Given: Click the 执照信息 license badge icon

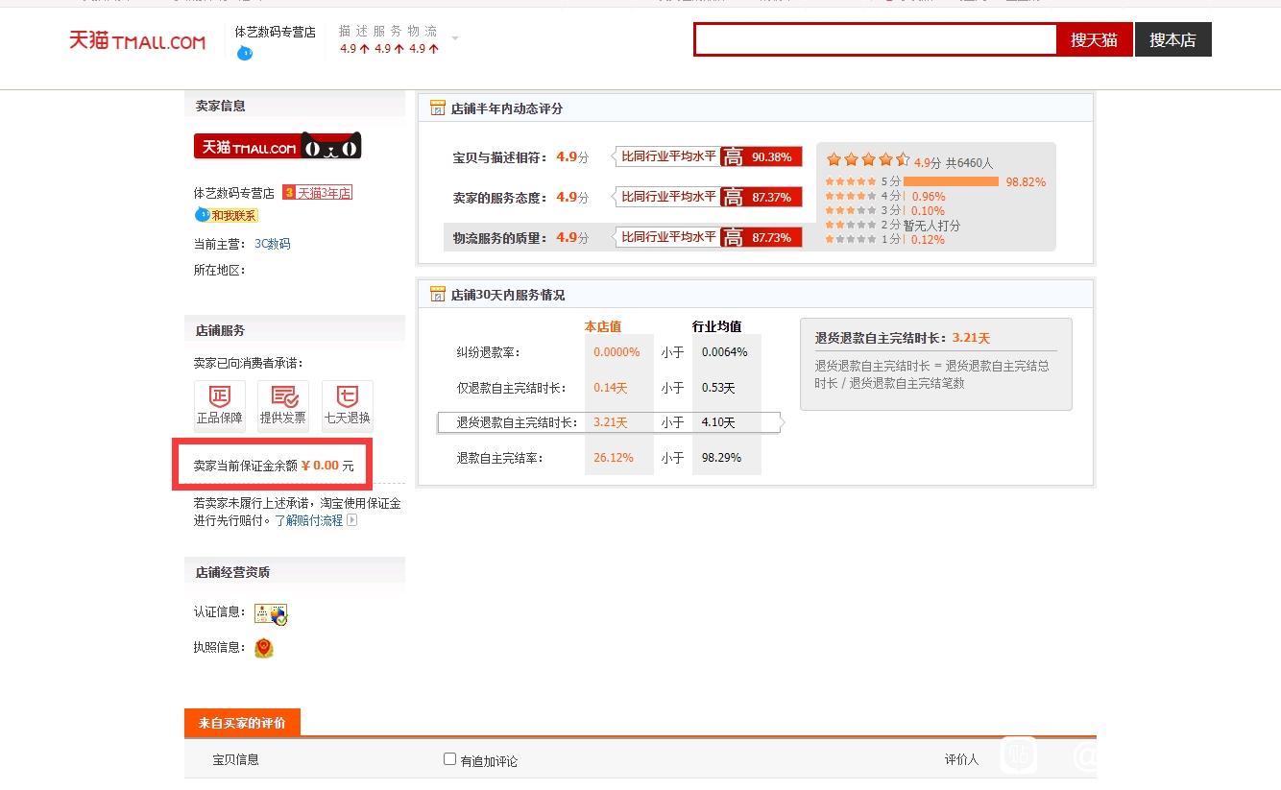Looking at the screenshot, I should 264,648.
